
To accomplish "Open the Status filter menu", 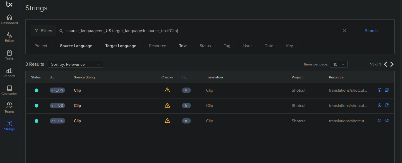I will (x=207, y=46).
